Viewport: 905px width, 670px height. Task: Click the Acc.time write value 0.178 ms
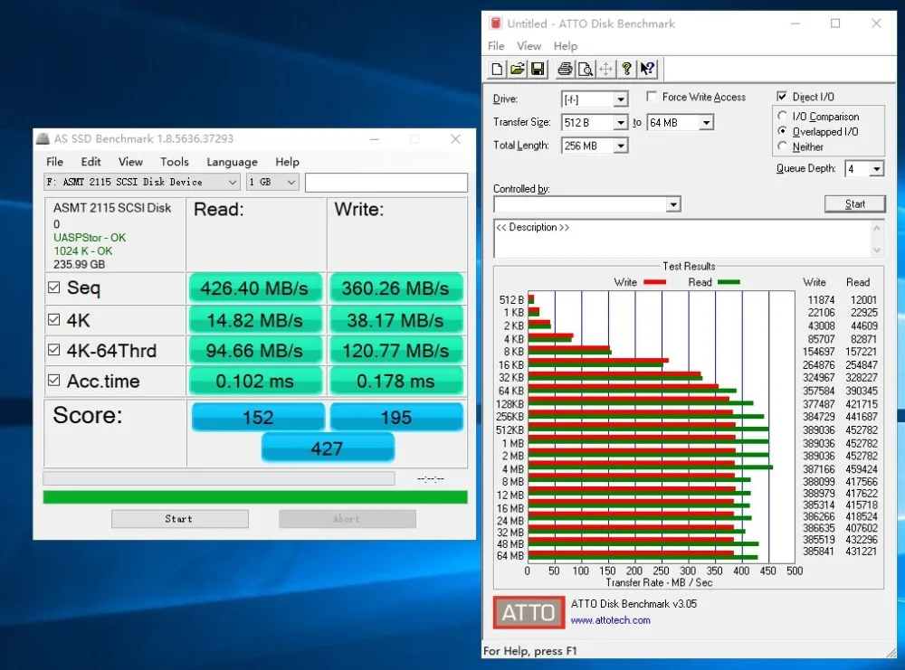tap(395, 382)
